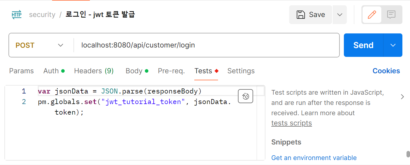Open the POST method dropdown
Image resolution: width=410 pixels, height=165 pixels.
click(40, 45)
